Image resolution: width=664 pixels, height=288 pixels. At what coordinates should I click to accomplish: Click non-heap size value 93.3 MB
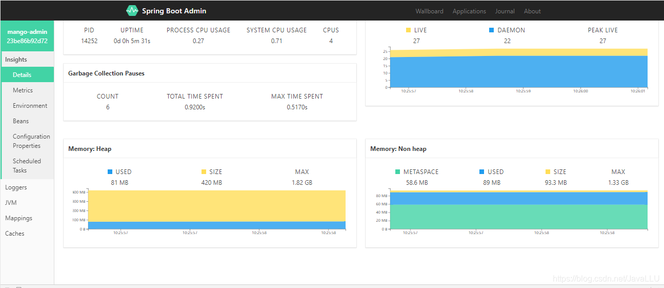(x=556, y=183)
